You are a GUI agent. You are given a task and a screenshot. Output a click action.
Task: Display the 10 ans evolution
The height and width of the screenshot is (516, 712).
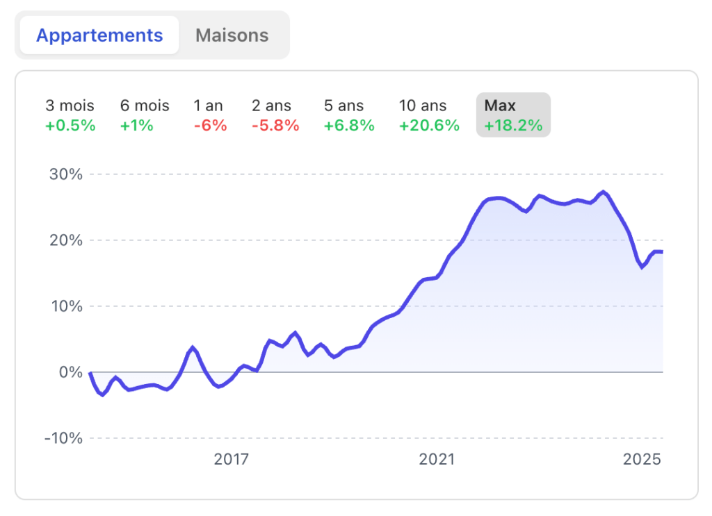coord(429,115)
